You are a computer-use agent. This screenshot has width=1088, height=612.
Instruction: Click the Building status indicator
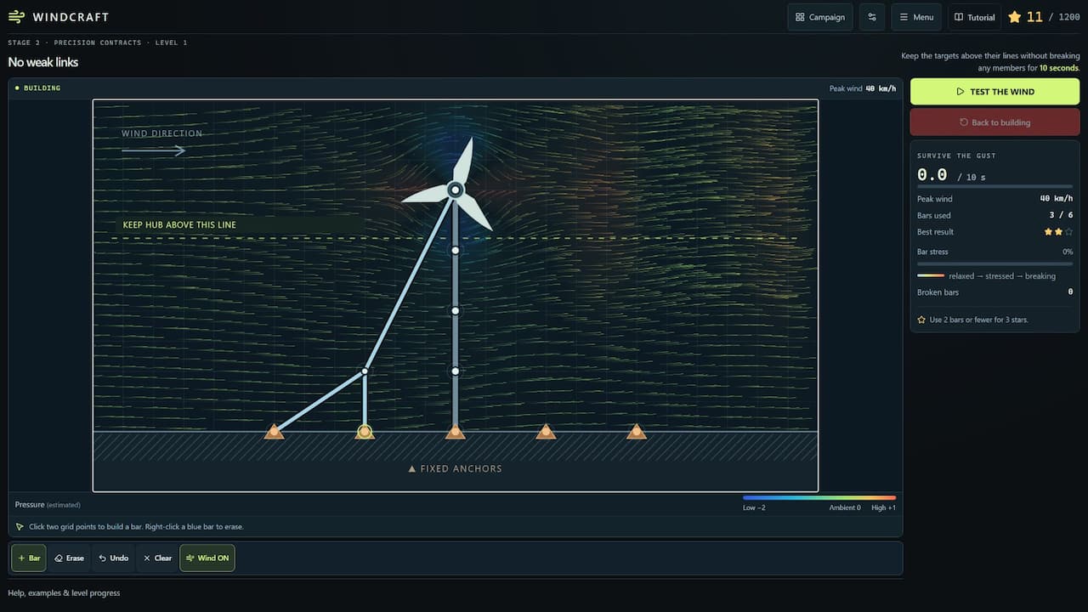pyautogui.click(x=38, y=88)
